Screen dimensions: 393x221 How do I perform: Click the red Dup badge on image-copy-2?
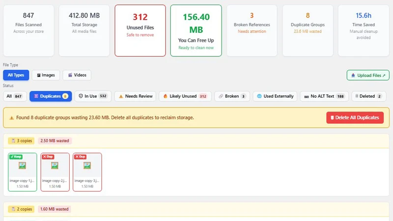click(48, 157)
